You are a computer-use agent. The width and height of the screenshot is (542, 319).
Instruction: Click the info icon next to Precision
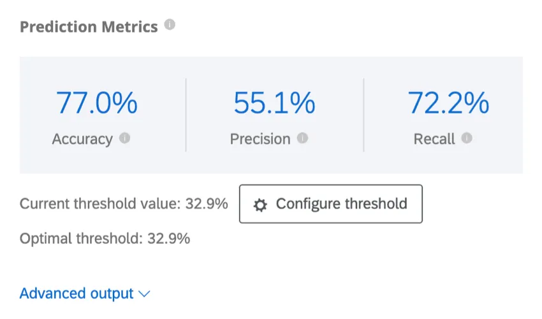click(x=302, y=138)
